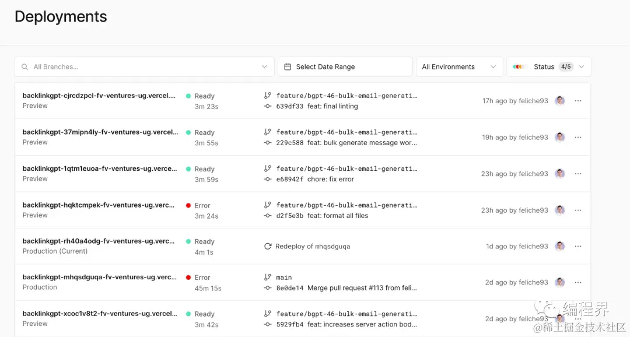Image resolution: width=630 pixels, height=337 pixels.
Task: Click branch icon in the 639df33 commit row
Action: [268, 96]
